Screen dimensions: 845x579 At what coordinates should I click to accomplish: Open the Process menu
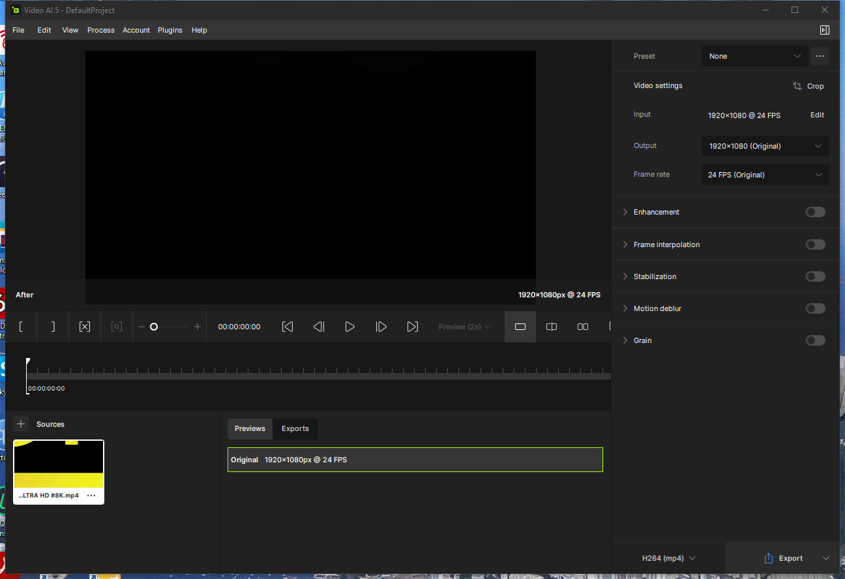[100, 30]
